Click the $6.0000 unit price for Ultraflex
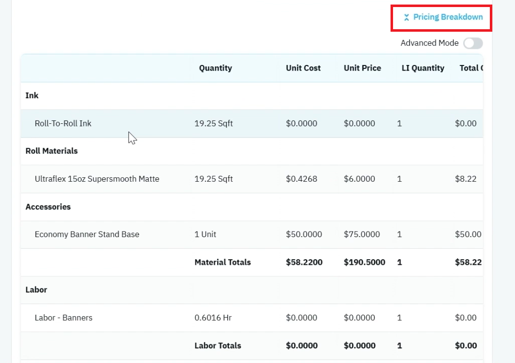Viewport: 515px width, 363px height. click(x=359, y=179)
